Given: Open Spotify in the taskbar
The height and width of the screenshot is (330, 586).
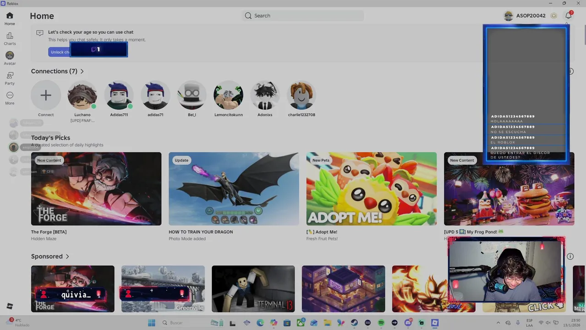Looking at the screenshot, I should [x=381, y=323].
